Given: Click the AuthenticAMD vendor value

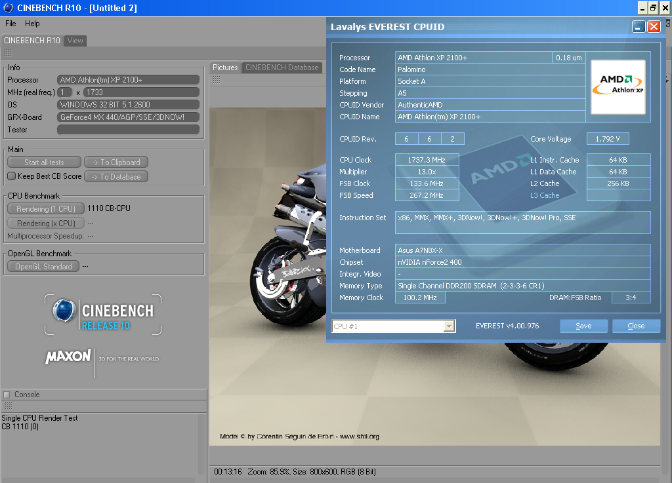Looking at the screenshot, I should [x=490, y=105].
